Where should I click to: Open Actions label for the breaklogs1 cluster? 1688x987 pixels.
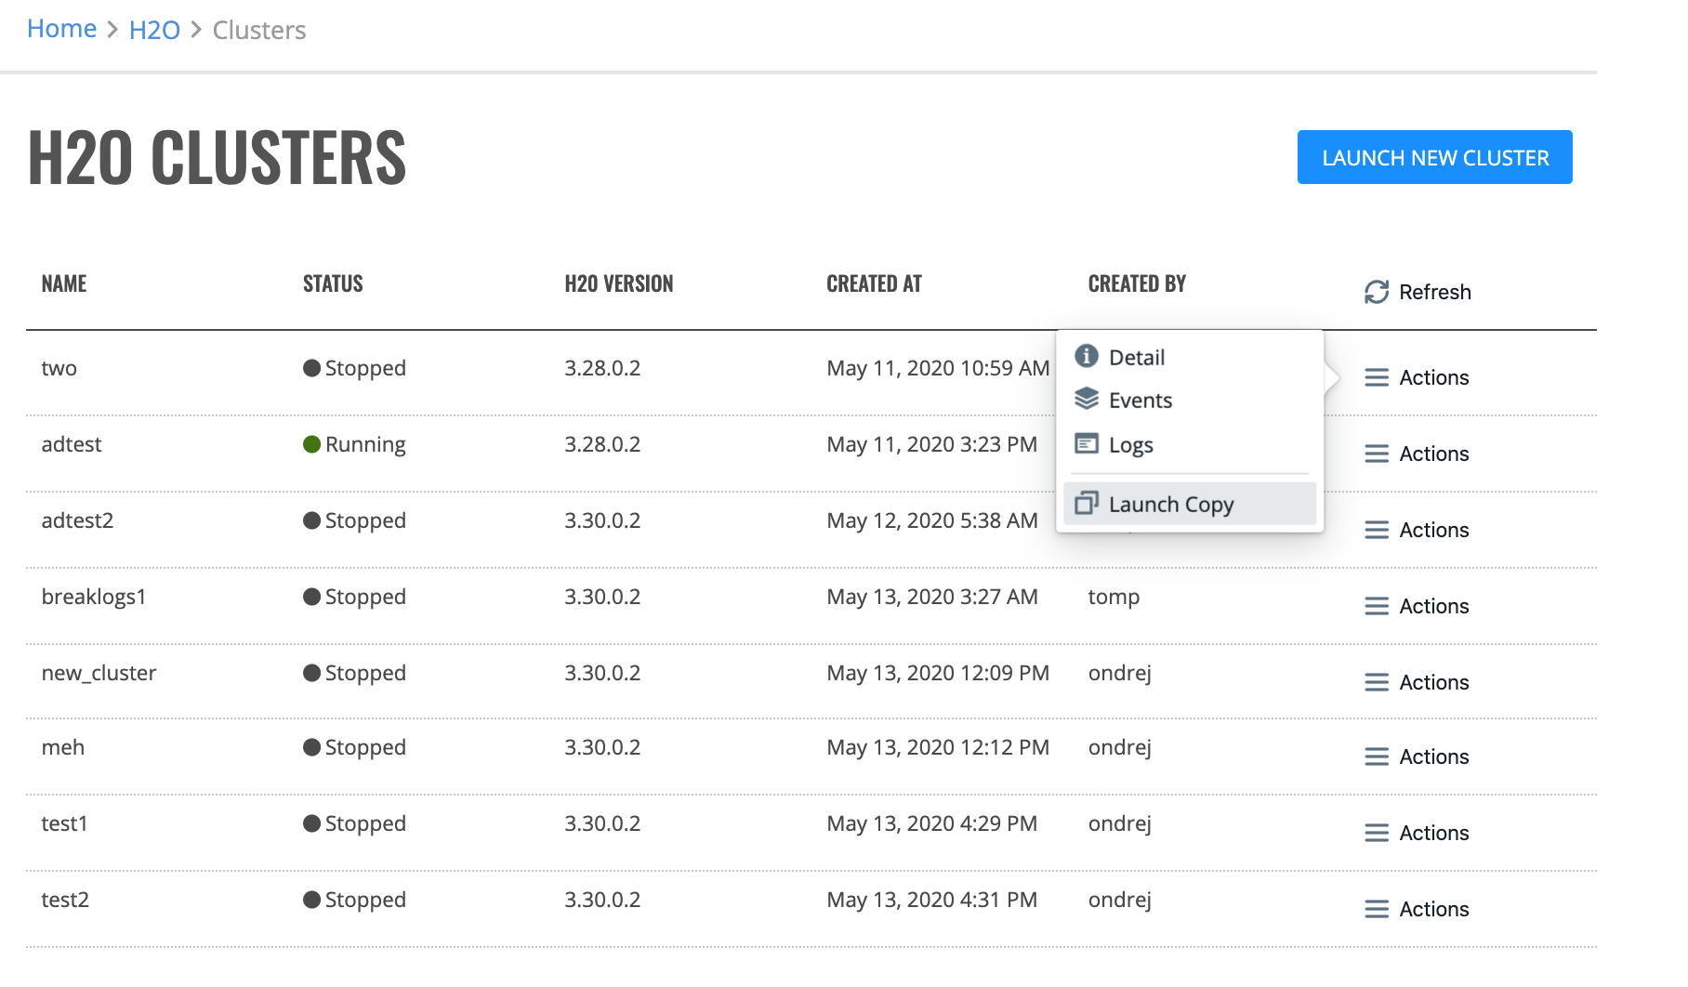pyautogui.click(x=1434, y=606)
